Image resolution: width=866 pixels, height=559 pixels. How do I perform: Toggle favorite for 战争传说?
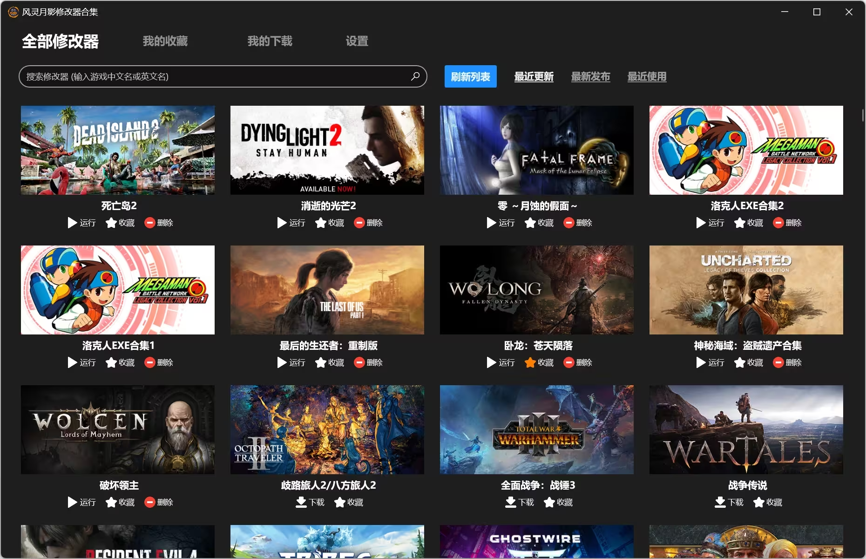point(768,502)
